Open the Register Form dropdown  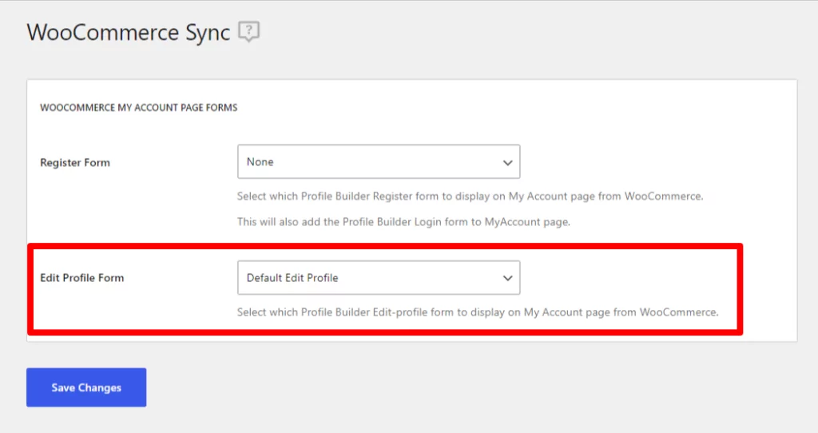pos(379,161)
